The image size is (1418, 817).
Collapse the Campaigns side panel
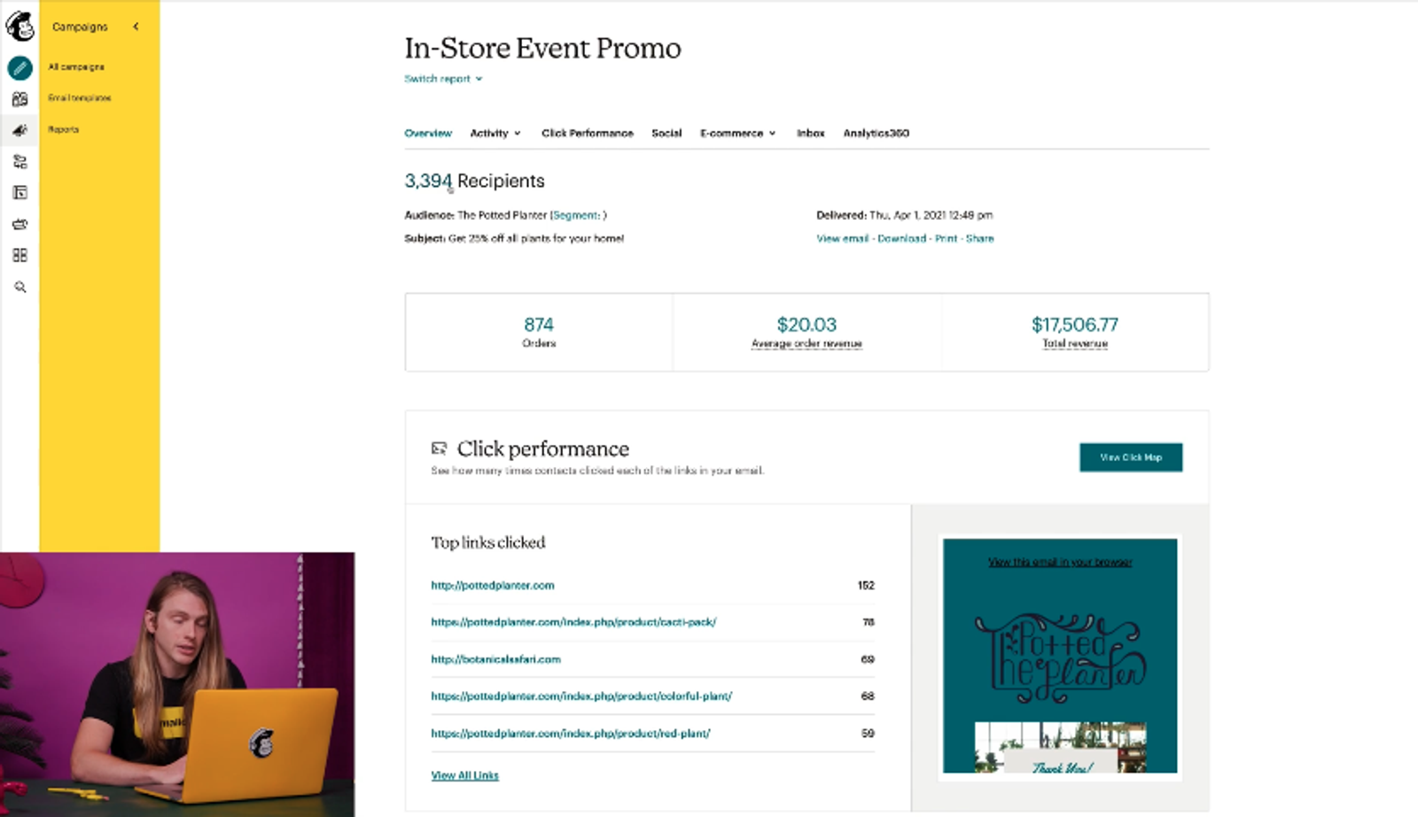136,27
